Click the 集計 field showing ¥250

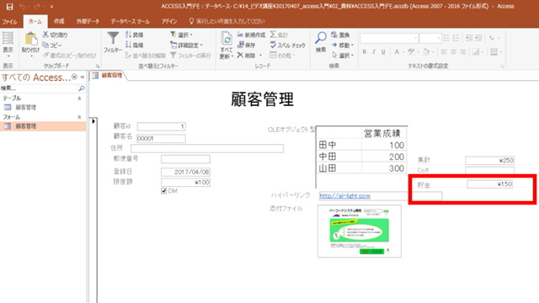[490, 161]
